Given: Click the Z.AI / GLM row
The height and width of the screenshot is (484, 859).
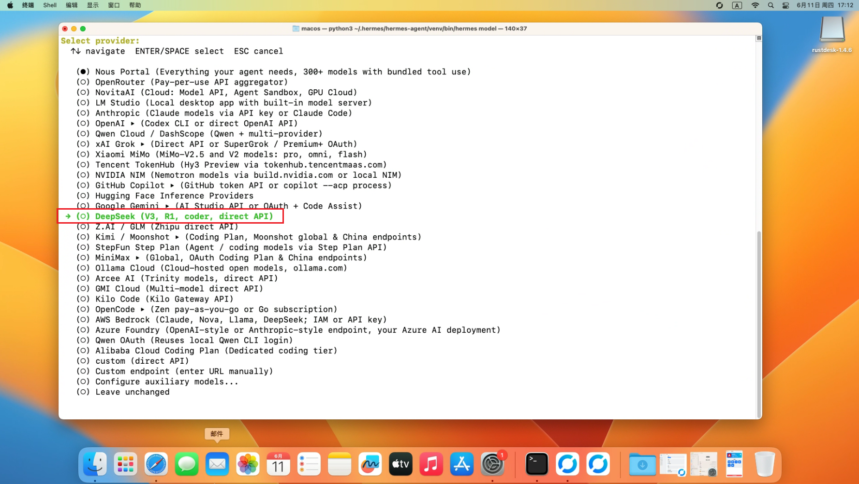Looking at the screenshot, I should tap(157, 227).
